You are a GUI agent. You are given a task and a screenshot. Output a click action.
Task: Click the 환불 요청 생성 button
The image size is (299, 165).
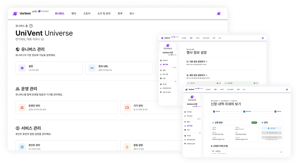(272, 138)
